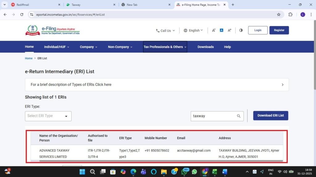Open the browser extensions puzzle icon

[x=290, y=14]
